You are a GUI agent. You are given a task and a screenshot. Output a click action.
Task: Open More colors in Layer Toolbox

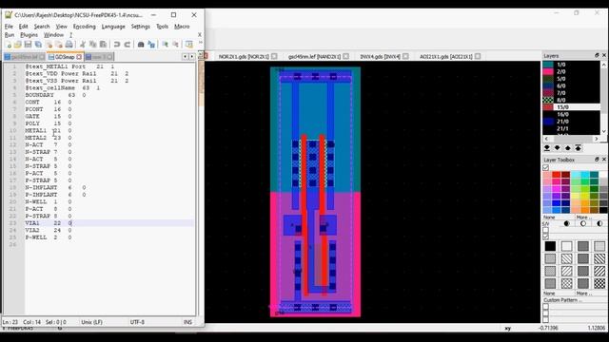(584, 218)
